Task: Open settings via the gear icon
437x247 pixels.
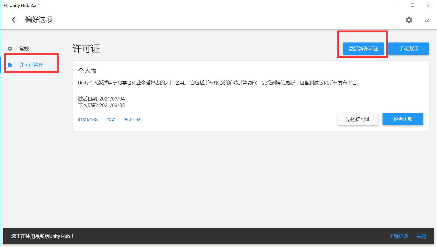Action: point(409,20)
